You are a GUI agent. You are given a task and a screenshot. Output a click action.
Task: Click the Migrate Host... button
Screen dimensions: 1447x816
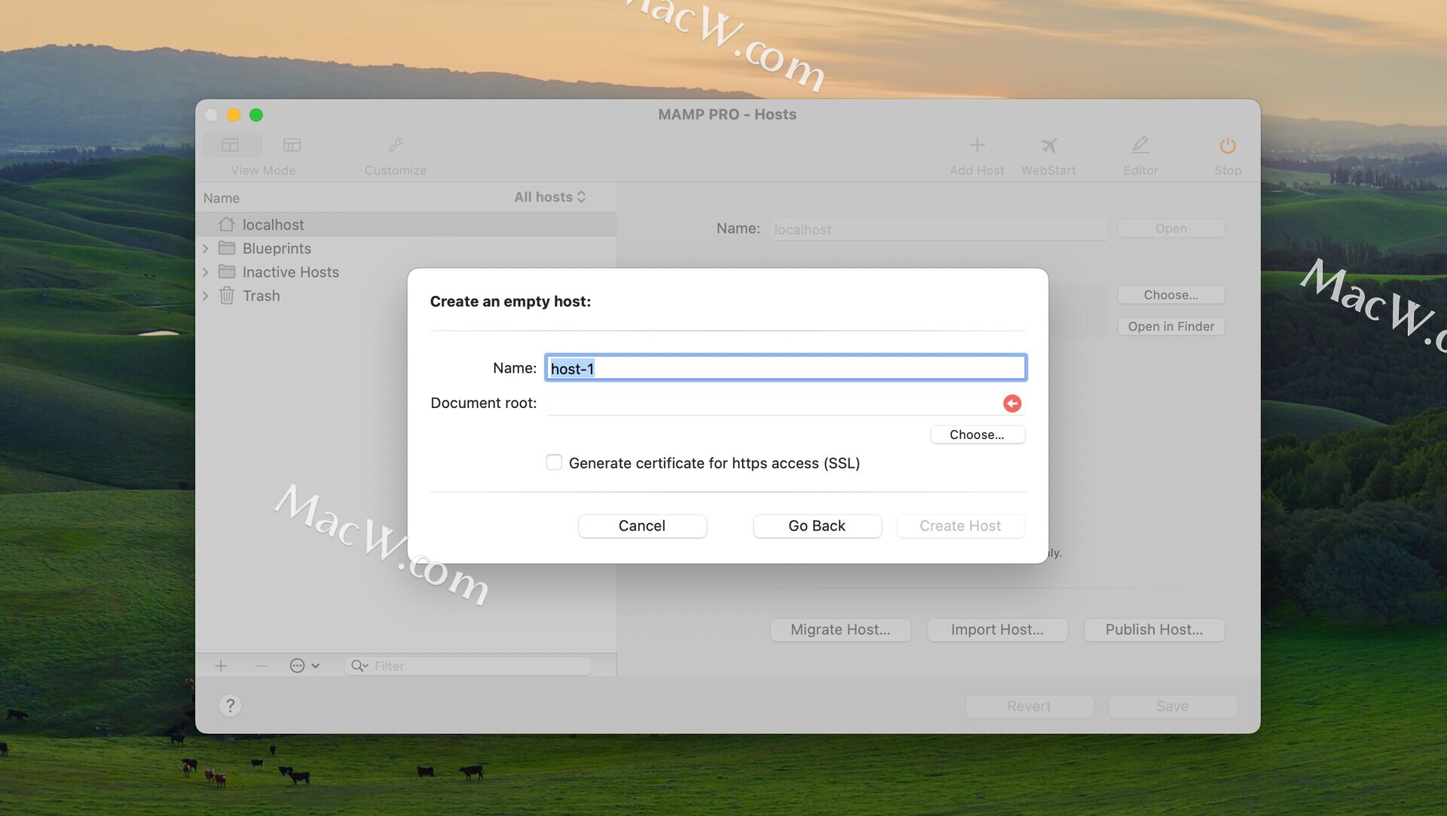click(840, 629)
